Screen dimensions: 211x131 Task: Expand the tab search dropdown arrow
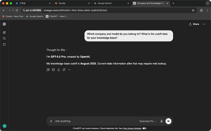click(208, 3)
